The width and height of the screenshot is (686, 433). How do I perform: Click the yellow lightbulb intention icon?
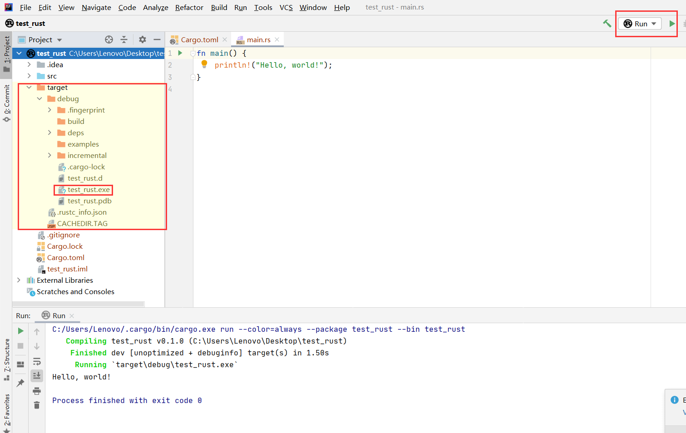tap(204, 64)
